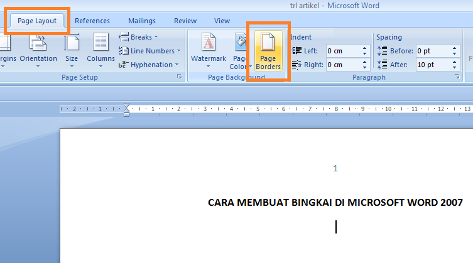The height and width of the screenshot is (263, 473).
Task: Expand the Line Numbers dropdown arrow
Action: (x=178, y=51)
